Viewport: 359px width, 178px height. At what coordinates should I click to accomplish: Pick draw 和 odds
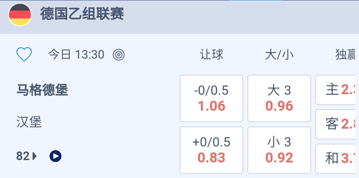point(336,158)
